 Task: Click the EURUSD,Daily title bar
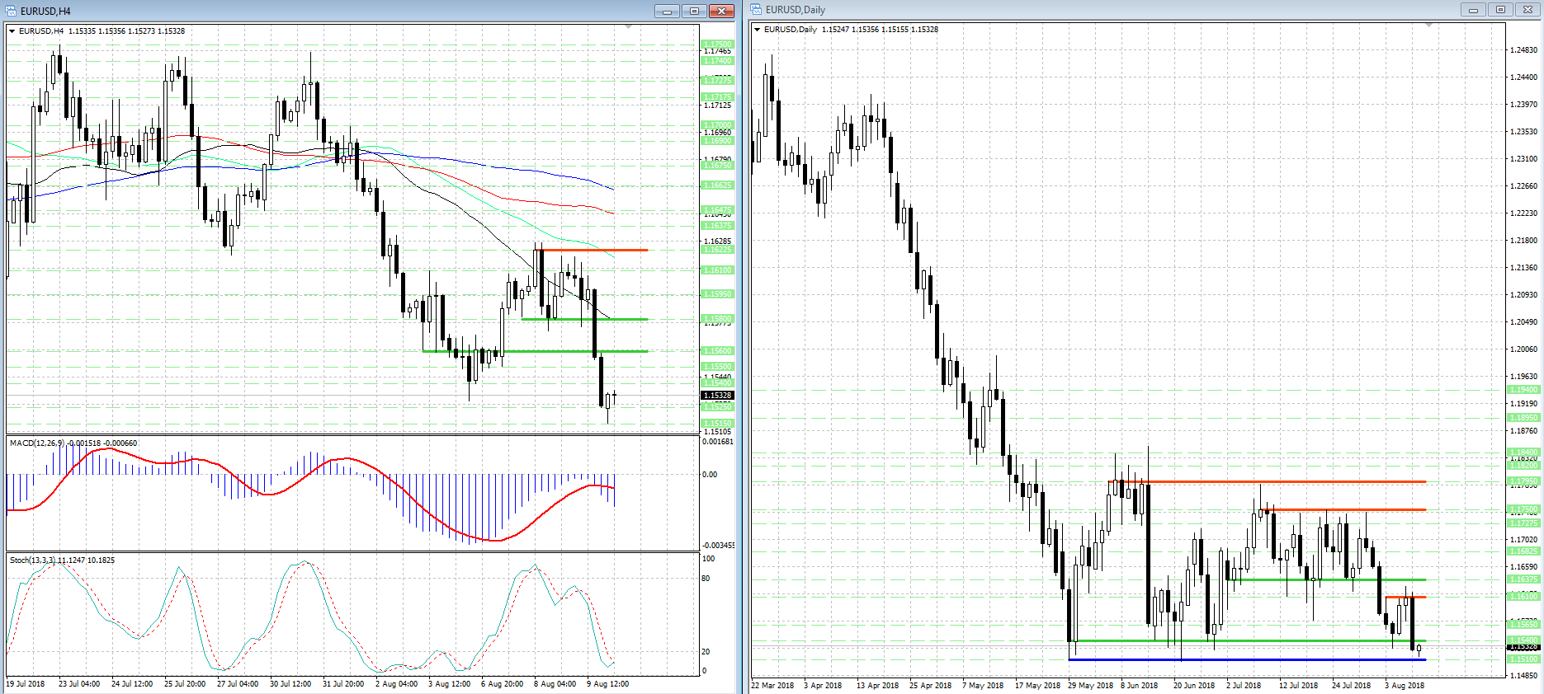tap(1073, 9)
